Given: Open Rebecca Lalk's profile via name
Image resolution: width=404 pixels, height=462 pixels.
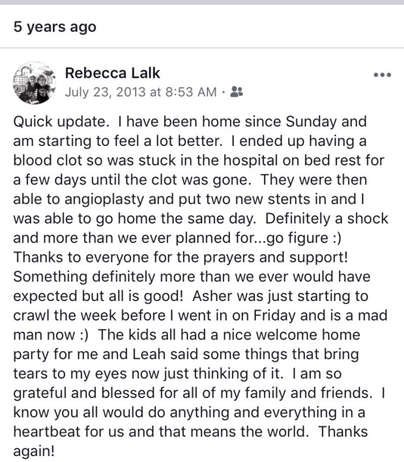Looking at the screenshot, I should point(113,73).
